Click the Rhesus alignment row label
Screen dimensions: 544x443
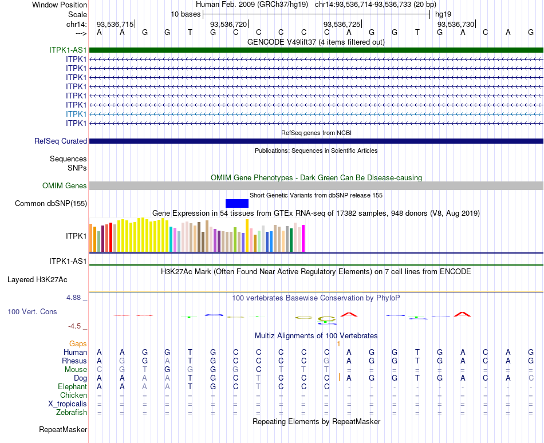click(x=74, y=361)
